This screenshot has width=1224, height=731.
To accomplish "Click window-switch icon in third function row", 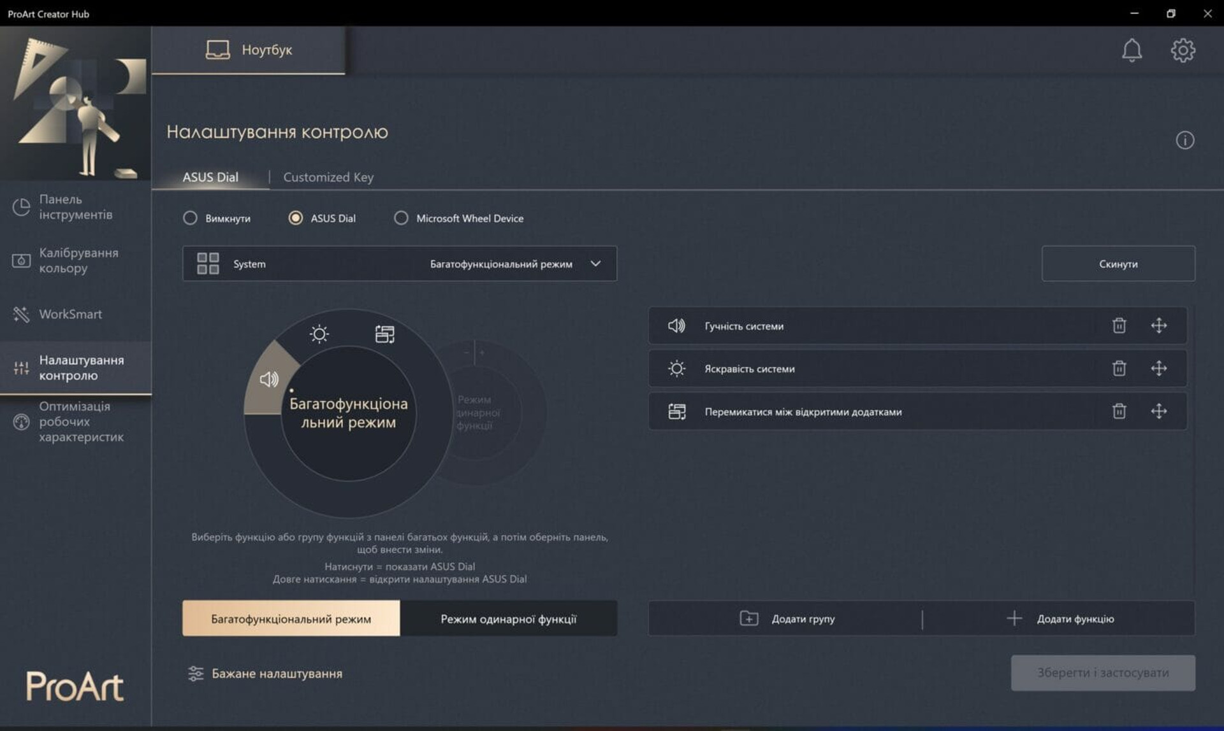I will (x=676, y=411).
